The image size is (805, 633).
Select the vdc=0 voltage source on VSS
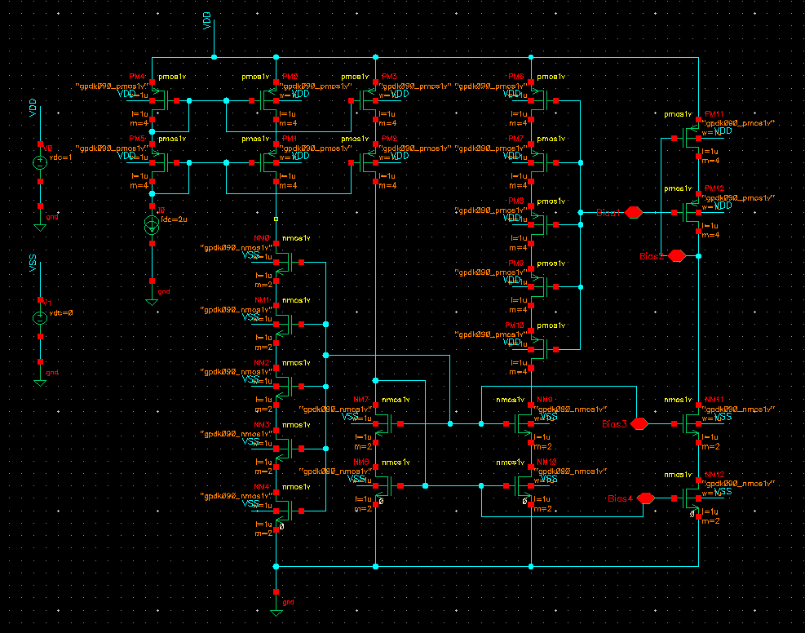pyautogui.click(x=39, y=317)
